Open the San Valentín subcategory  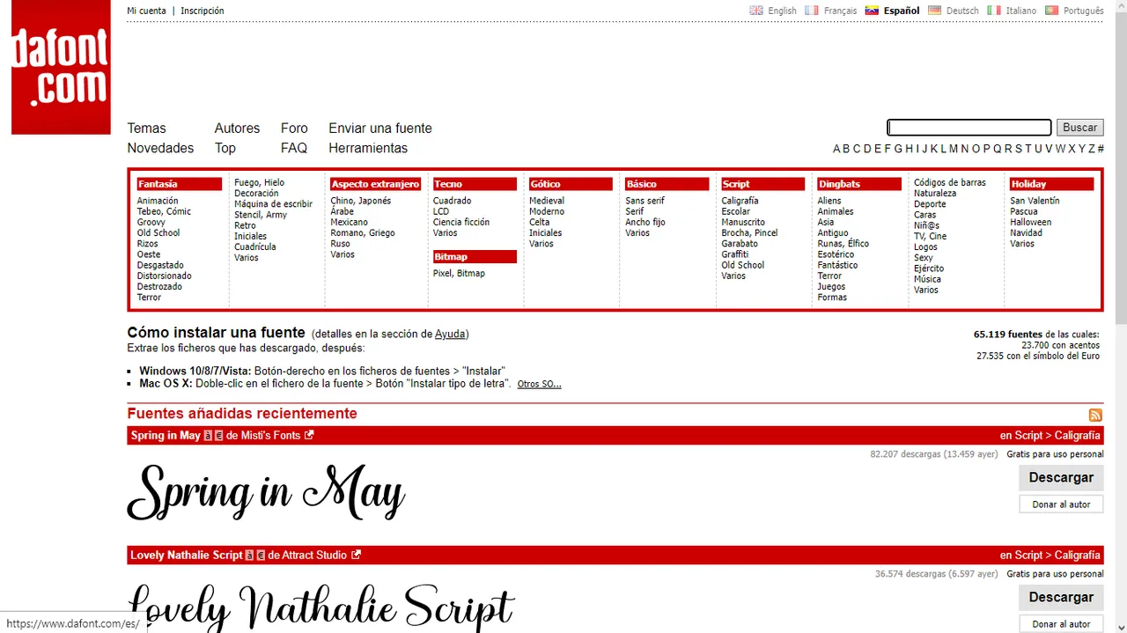point(1035,201)
